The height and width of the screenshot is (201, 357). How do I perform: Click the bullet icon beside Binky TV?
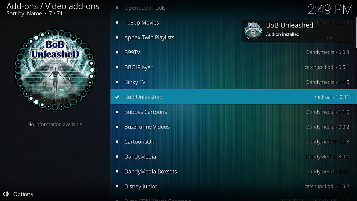coord(117,82)
